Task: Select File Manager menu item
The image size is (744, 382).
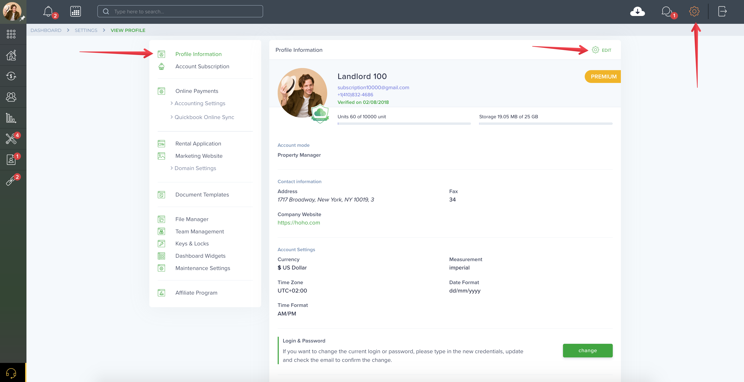Action: [x=192, y=219]
